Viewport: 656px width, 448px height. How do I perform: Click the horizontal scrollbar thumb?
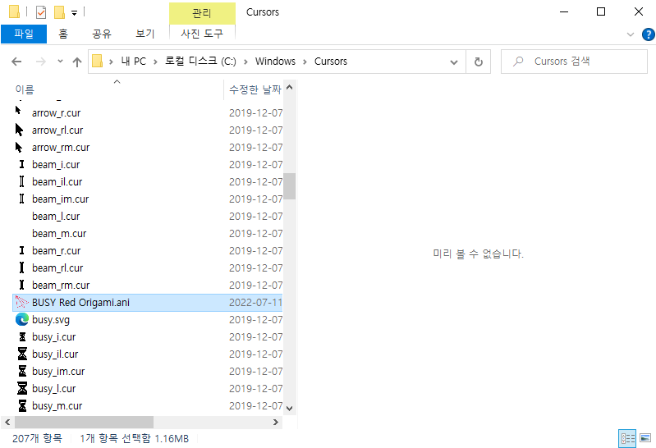point(84,422)
